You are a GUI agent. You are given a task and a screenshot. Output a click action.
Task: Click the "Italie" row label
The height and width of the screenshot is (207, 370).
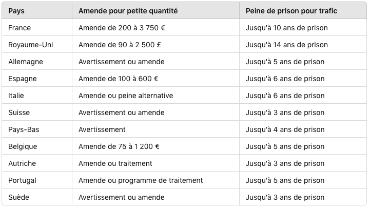16,96
